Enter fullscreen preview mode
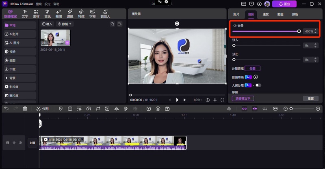325x169 pixels. tap(222, 100)
